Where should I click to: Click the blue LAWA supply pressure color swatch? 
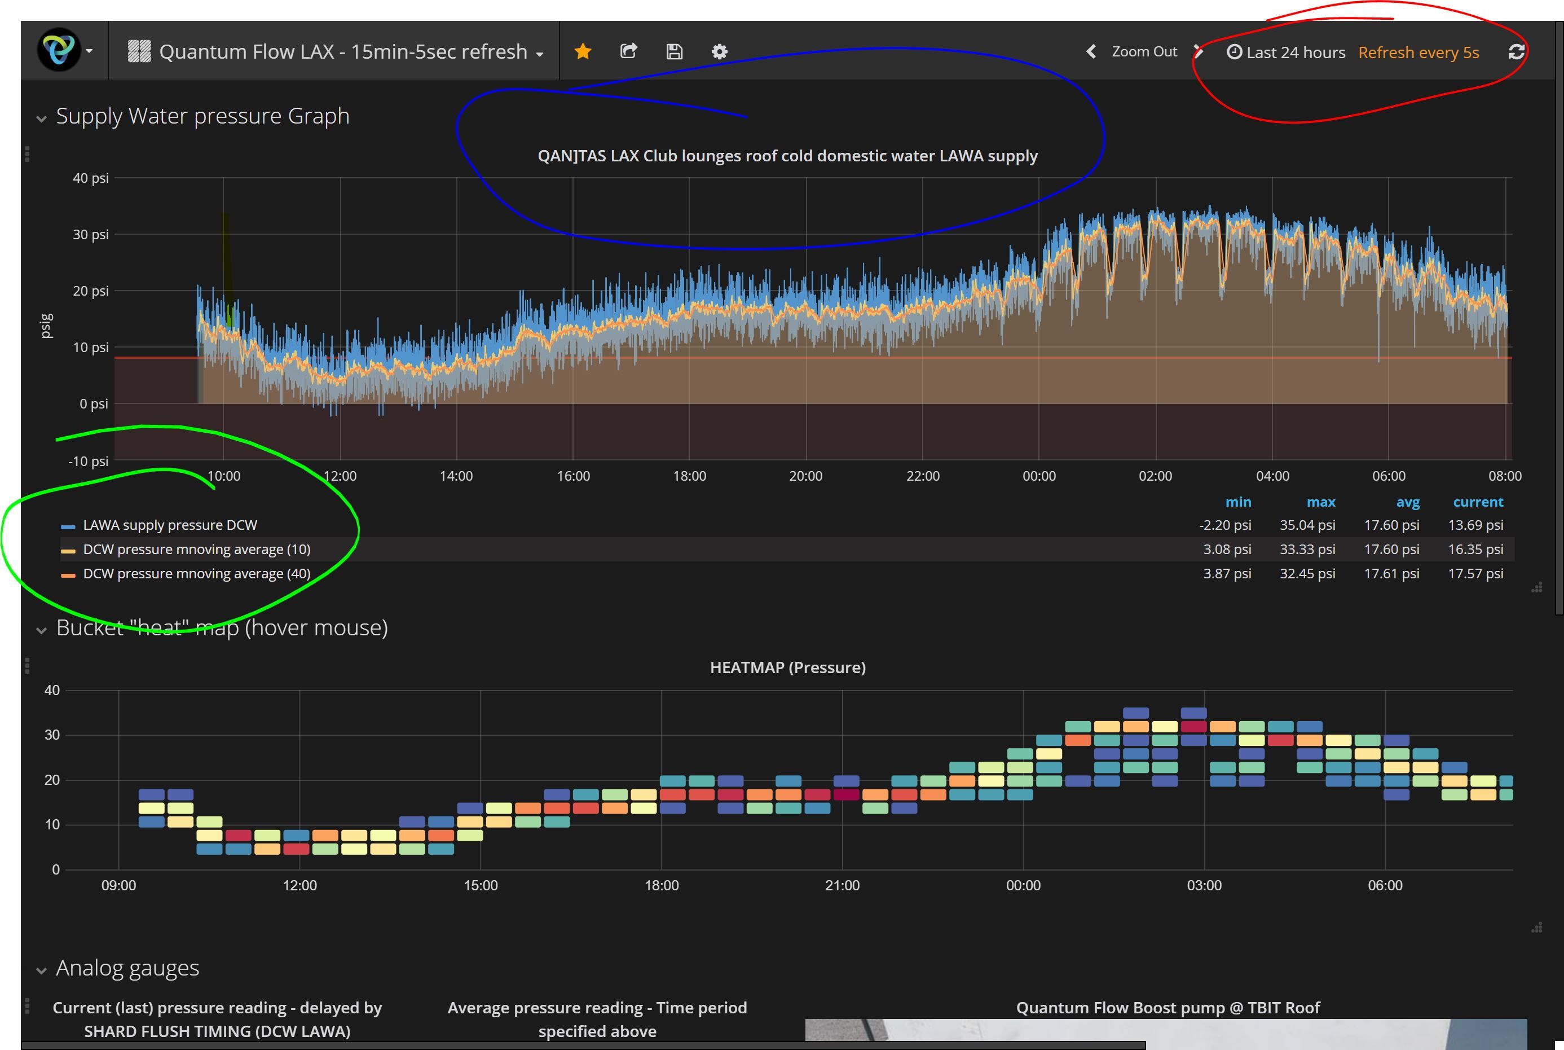pyautogui.click(x=68, y=527)
